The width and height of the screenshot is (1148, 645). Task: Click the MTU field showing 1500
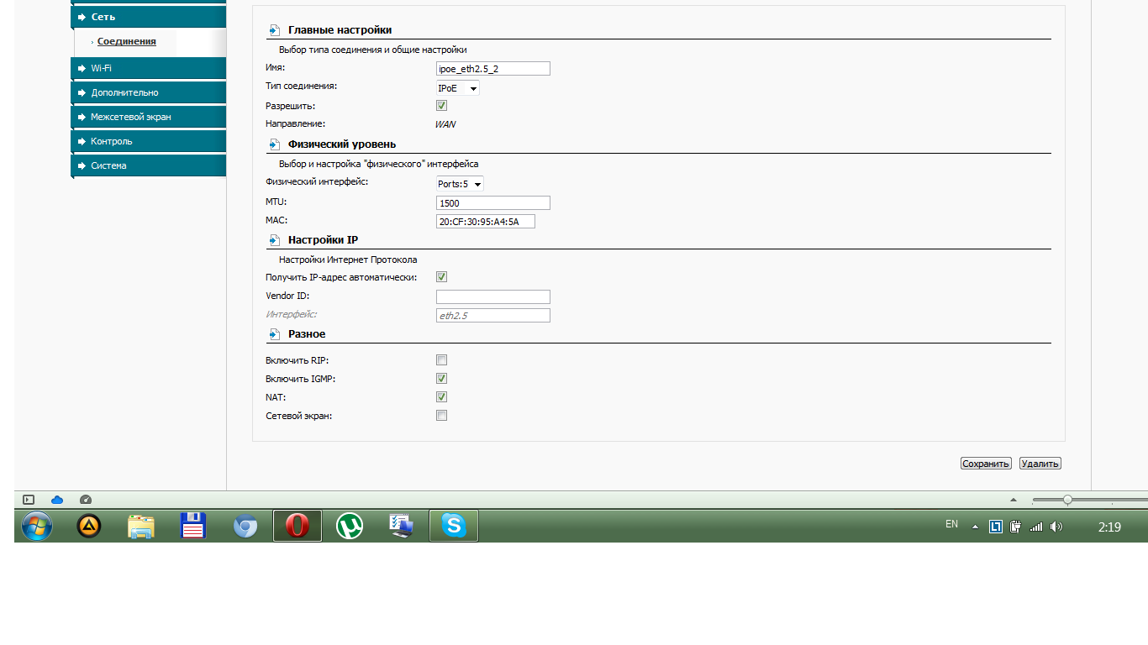point(493,203)
